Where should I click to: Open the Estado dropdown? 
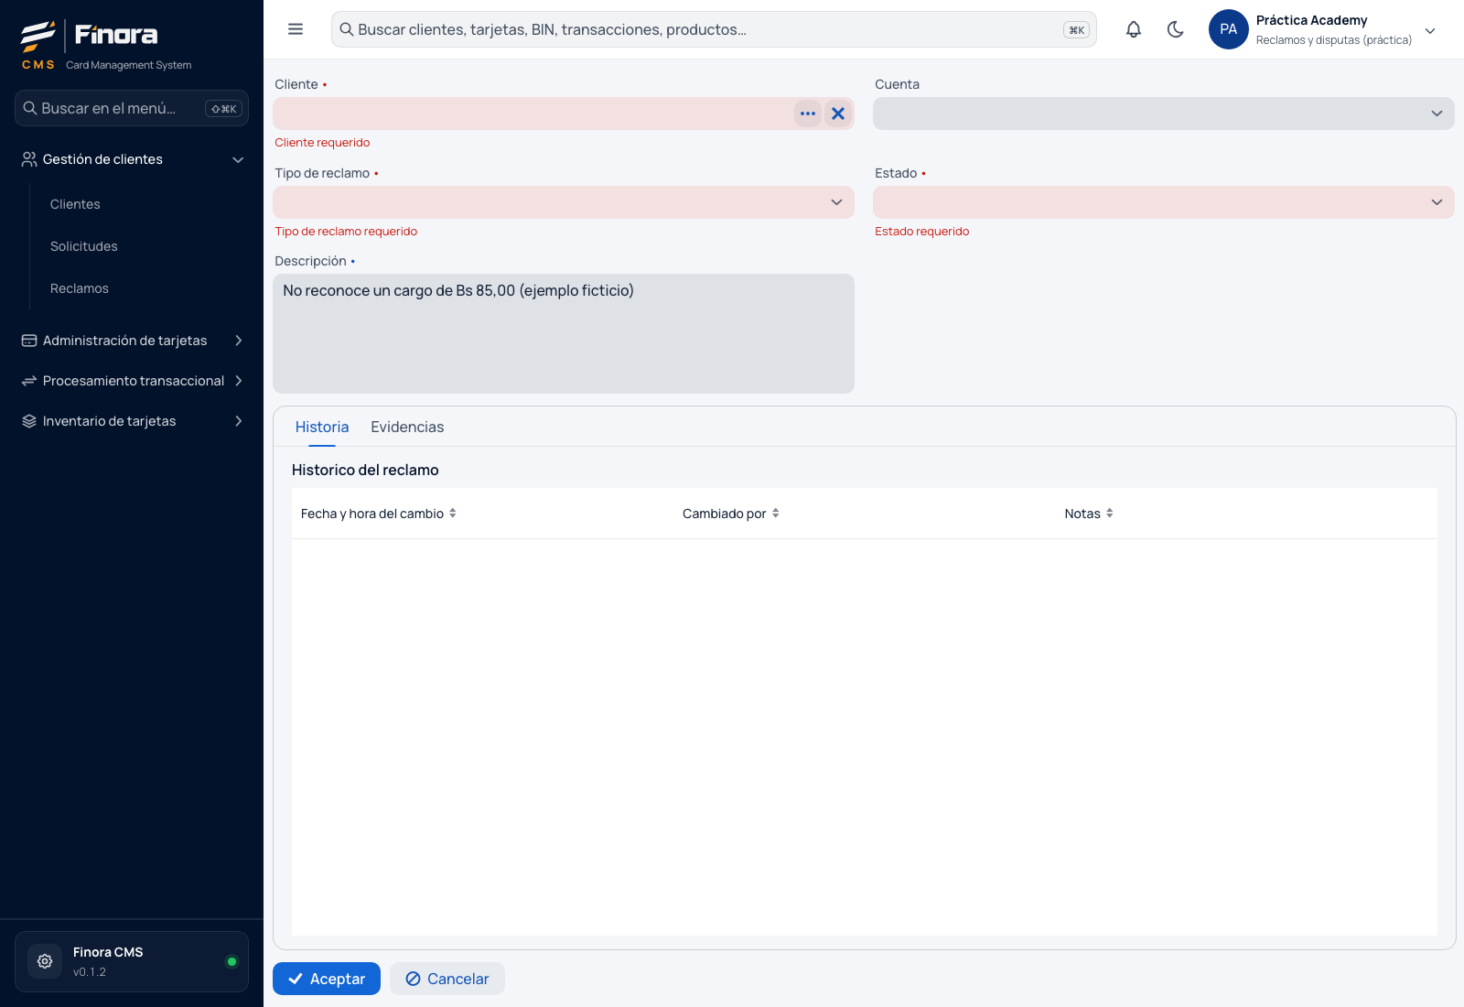click(x=1163, y=202)
